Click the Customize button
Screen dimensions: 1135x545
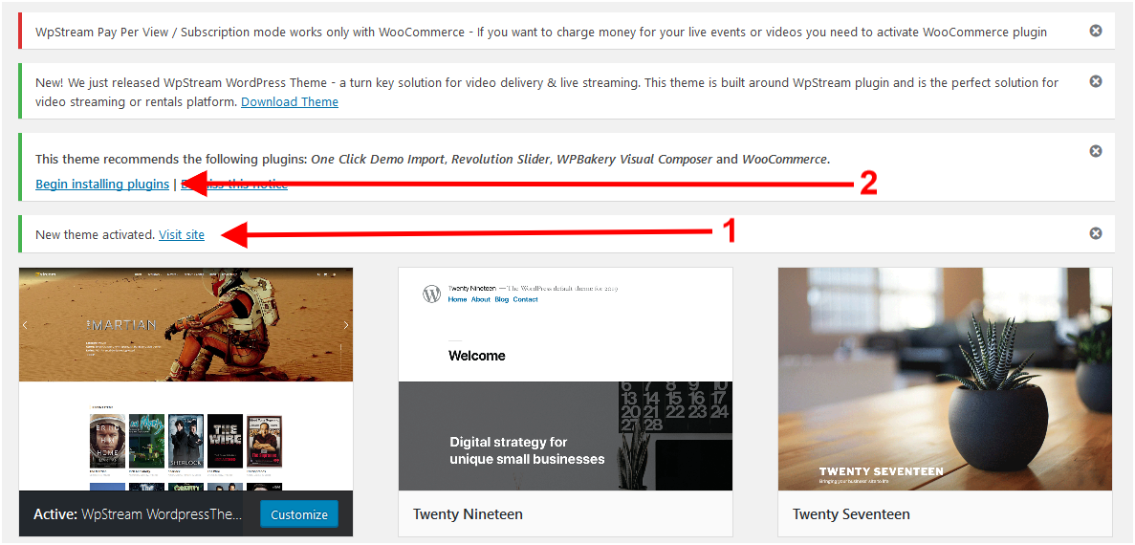pyautogui.click(x=299, y=514)
